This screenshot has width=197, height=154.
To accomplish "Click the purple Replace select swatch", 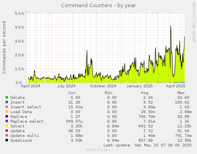I will point(7,121).
